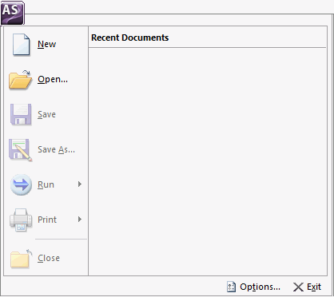Choose the Run menu item
The width and height of the screenshot is (334, 297).
pyautogui.click(x=46, y=184)
